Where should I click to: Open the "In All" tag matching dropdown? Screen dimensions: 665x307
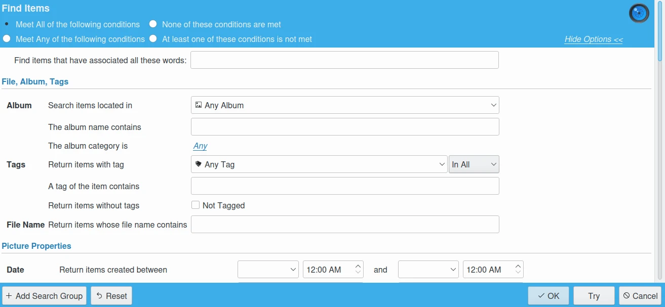(x=474, y=164)
